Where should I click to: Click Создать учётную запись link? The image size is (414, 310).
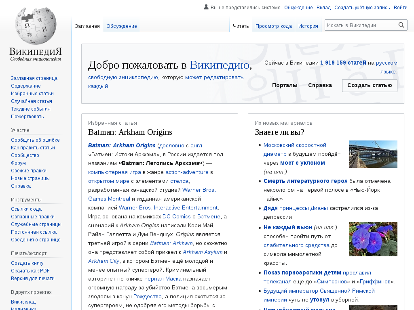tap(362, 8)
